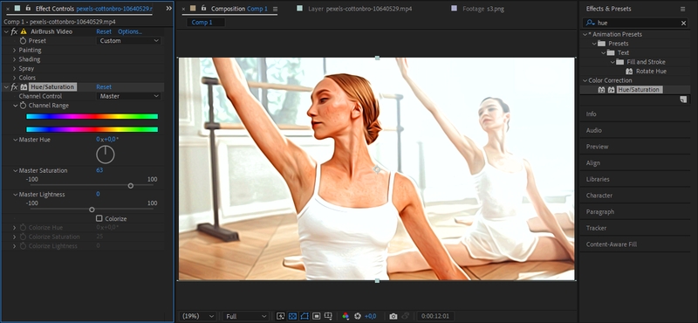The image size is (698, 323).
Task: Click the Master Saturation slider handle
Action: [130, 186]
